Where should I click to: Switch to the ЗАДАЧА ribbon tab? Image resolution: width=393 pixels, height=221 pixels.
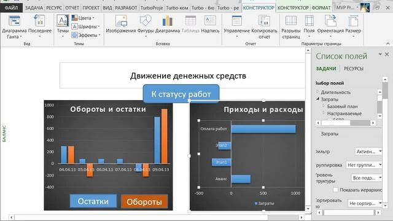click(34, 8)
